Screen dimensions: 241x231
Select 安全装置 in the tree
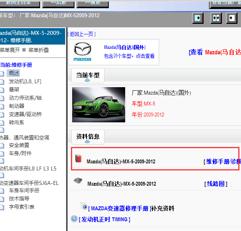coord(19,145)
